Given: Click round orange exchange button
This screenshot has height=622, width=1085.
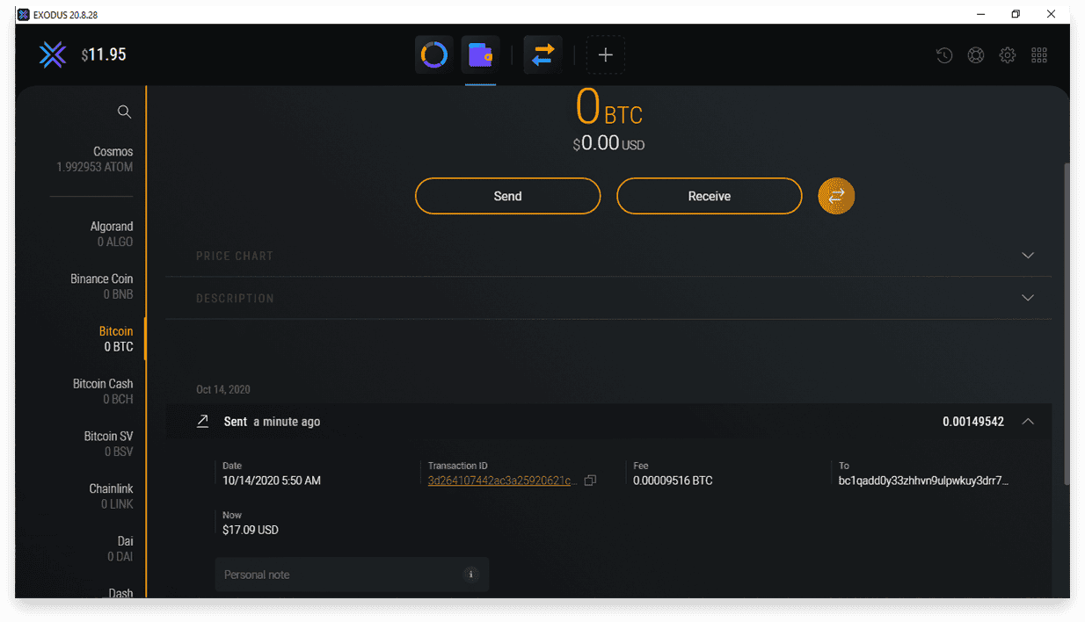Looking at the screenshot, I should (x=836, y=196).
